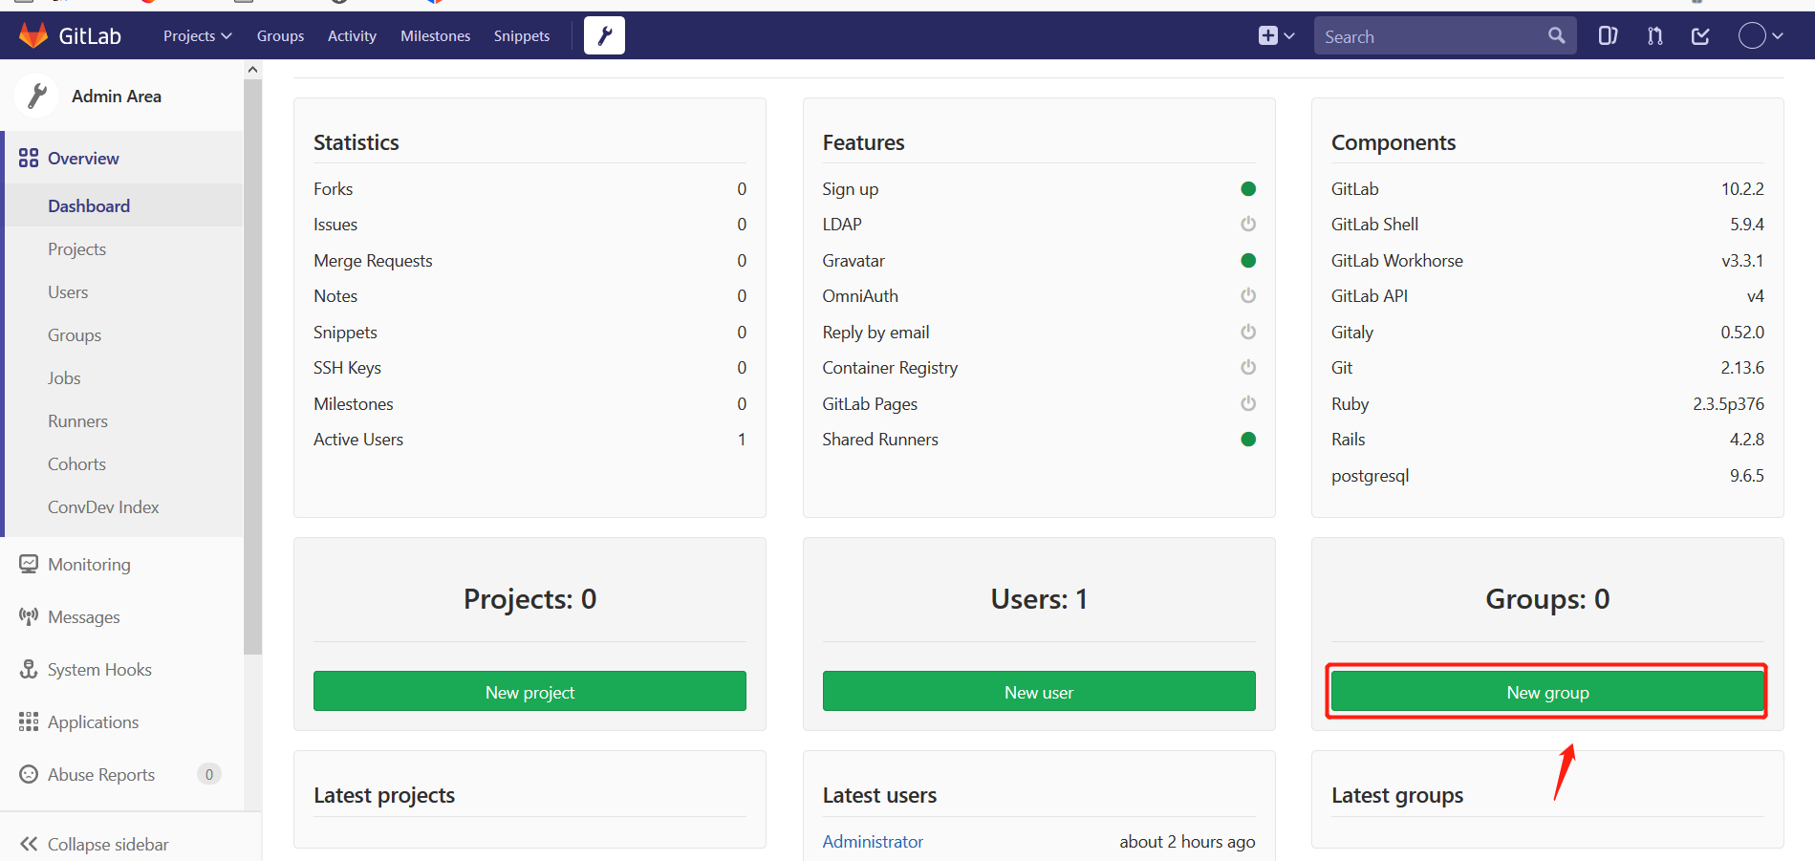Screen dimensions: 1815x861
Task: Click the search magnifier icon
Action: pos(1556,35)
